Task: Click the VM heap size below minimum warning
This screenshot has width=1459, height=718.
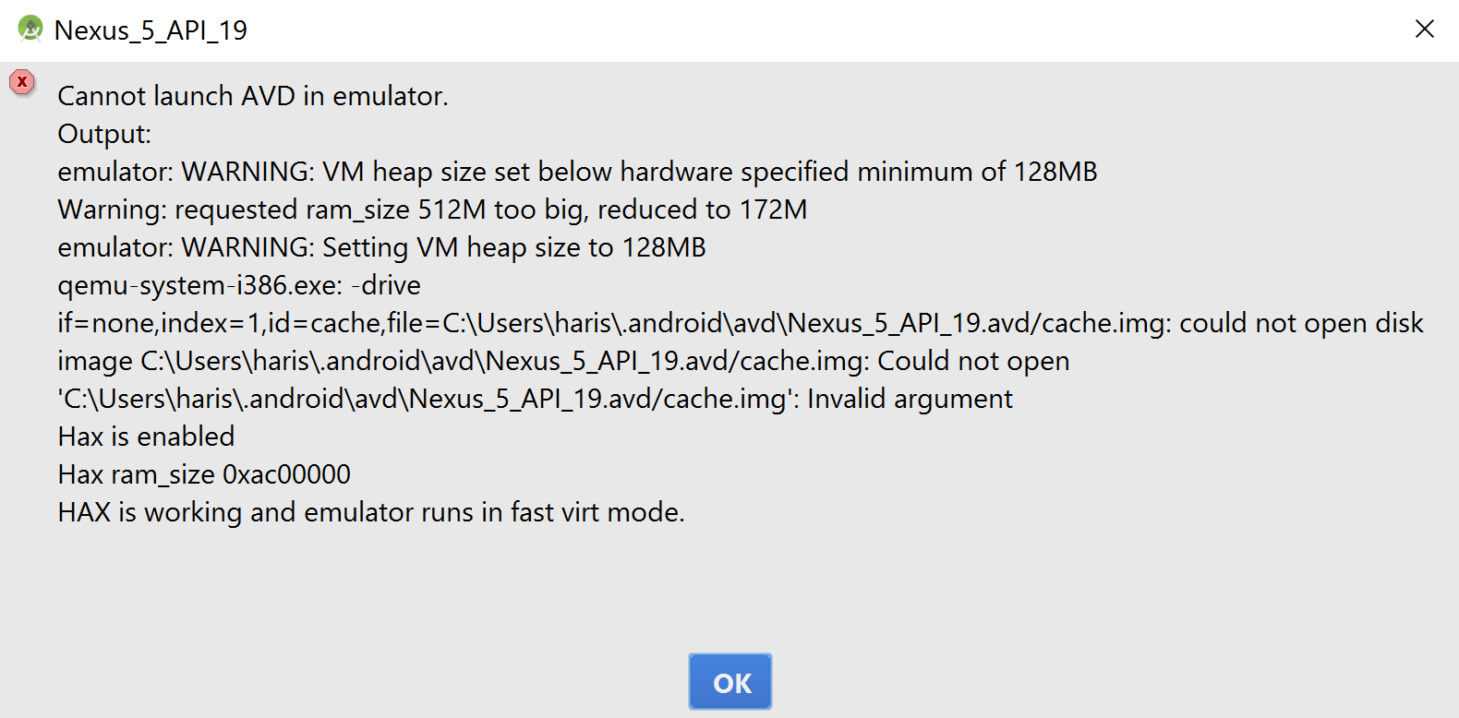Action: pyautogui.click(x=577, y=172)
